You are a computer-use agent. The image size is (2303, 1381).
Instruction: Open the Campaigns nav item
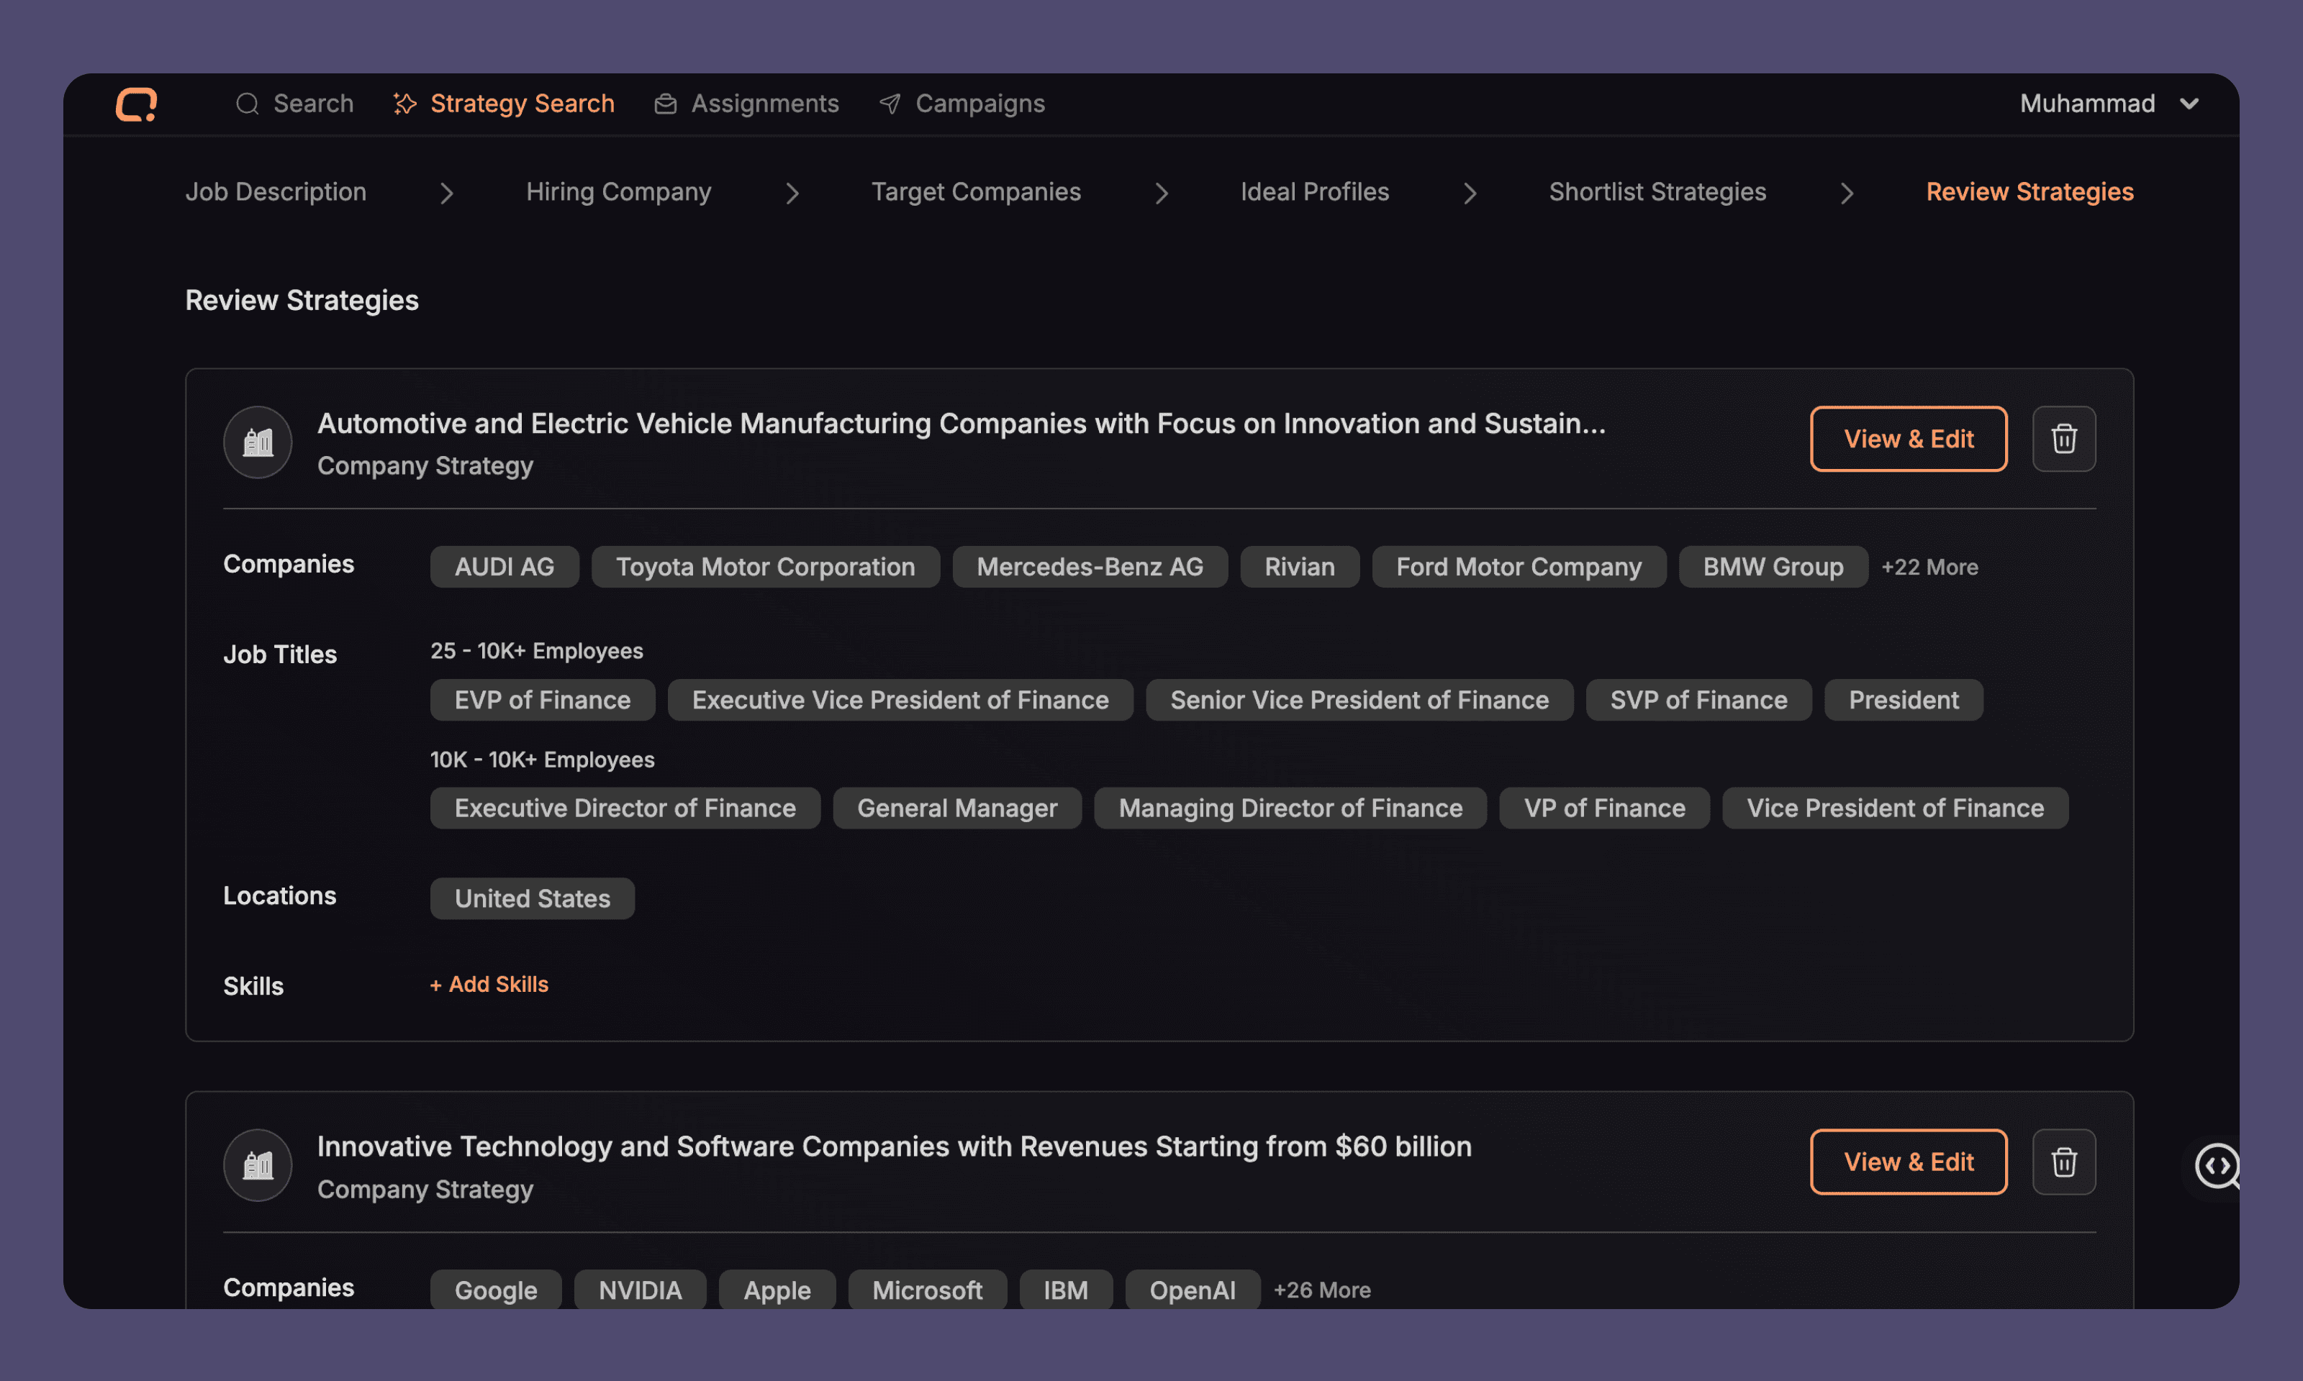coord(962,104)
